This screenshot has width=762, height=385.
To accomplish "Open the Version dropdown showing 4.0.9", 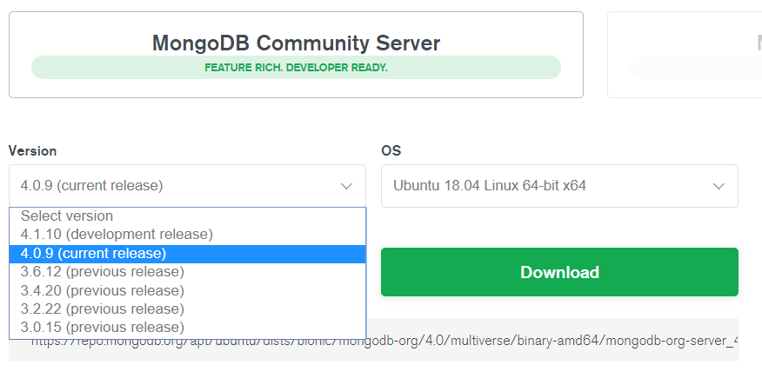I will [x=187, y=186].
